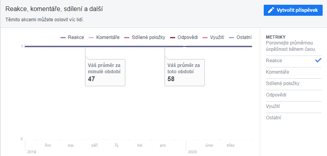
Task: Click the pencil icon on Vytvořit příspěvek
Action: click(271, 10)
